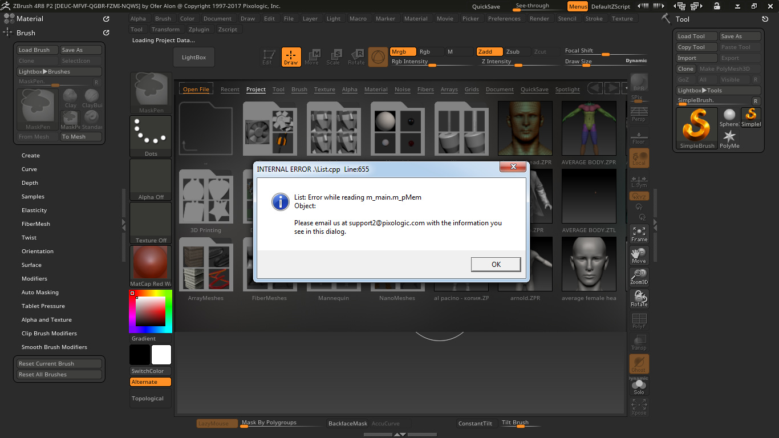Image resolution: width=779 pixels, height=438 pixels.
Task: Select the Draw mode icon
Action: tap(291, 57)
